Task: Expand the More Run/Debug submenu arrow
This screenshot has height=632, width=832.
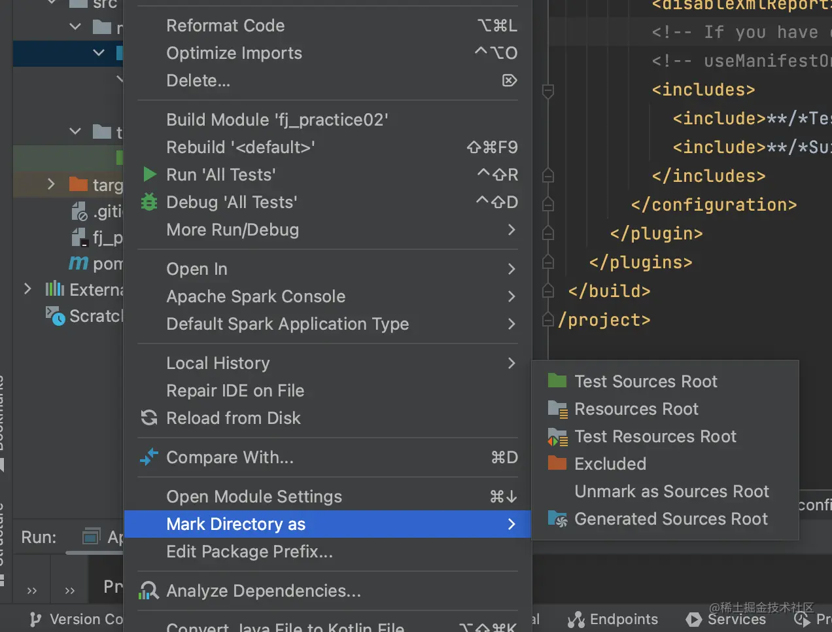Action: 511,230
